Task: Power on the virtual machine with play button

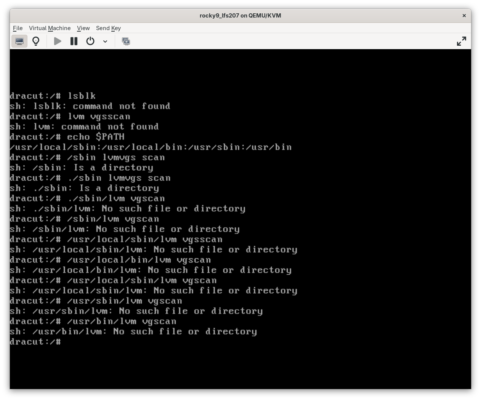Action: [58, 41]
